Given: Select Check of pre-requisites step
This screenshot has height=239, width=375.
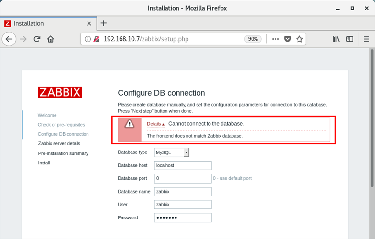Looking at the screenshot, I should (61, 124).
